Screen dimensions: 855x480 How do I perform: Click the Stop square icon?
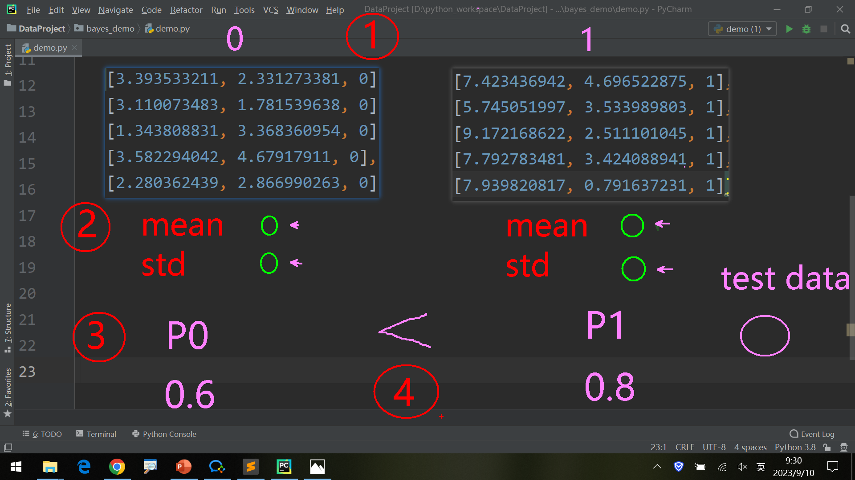824,29
